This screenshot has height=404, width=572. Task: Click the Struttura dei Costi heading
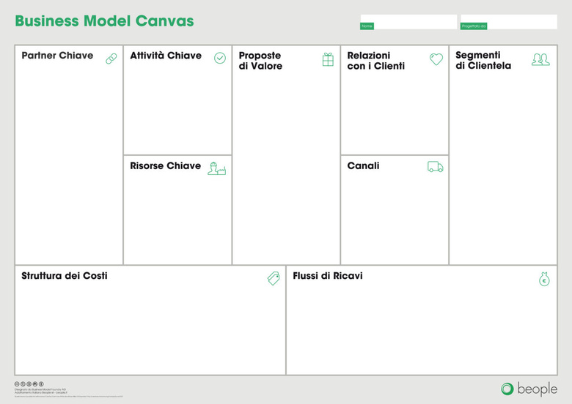65,276
